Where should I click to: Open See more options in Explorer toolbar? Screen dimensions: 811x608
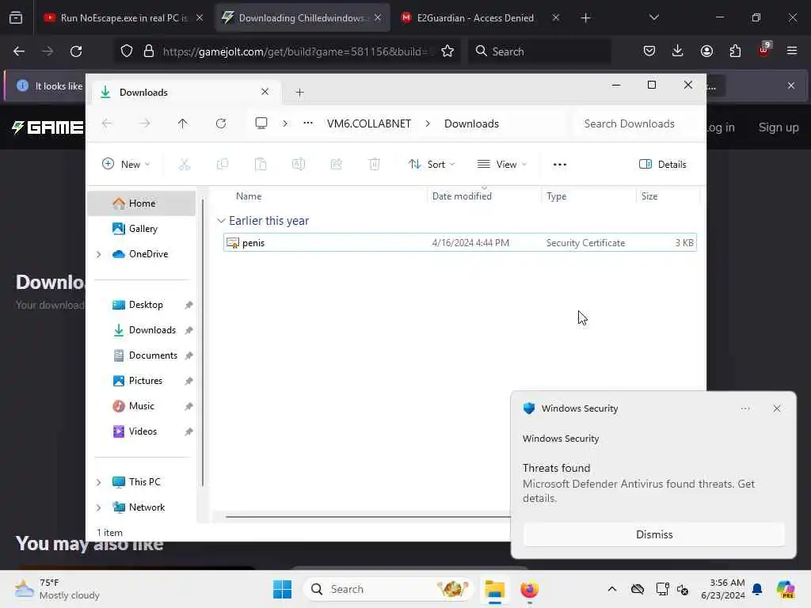pyautogui.click(x=560, y=165)
